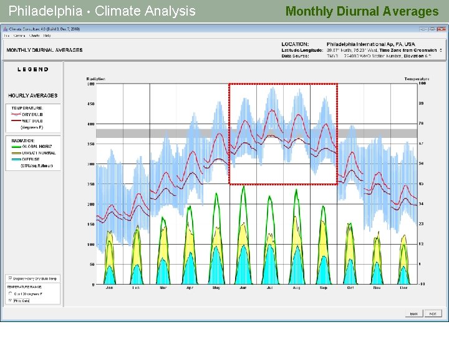
Task: Toggle Display Hourly Dry Bulb Temp checkbox
Action: tap(11, 278)
